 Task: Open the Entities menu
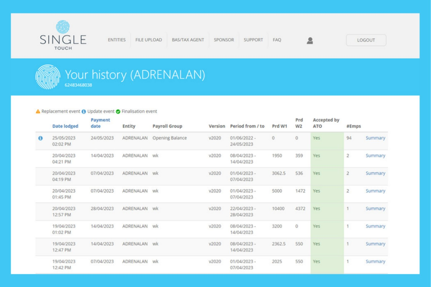tap(117, 40)
